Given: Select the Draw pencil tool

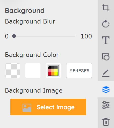Looking at the screenshot, I should (x=106, y=73).
